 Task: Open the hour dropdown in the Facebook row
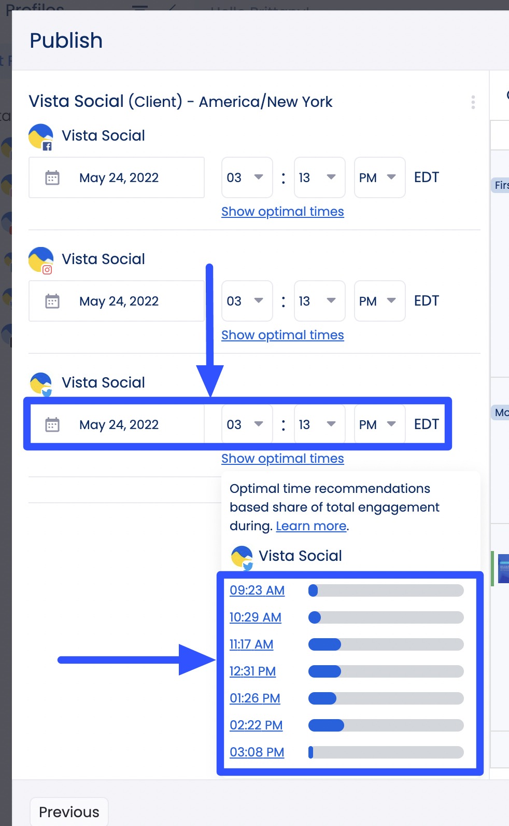247,177
